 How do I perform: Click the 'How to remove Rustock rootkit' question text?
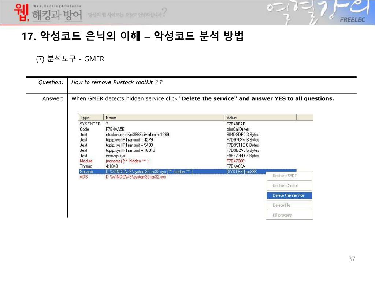[117, 82]
